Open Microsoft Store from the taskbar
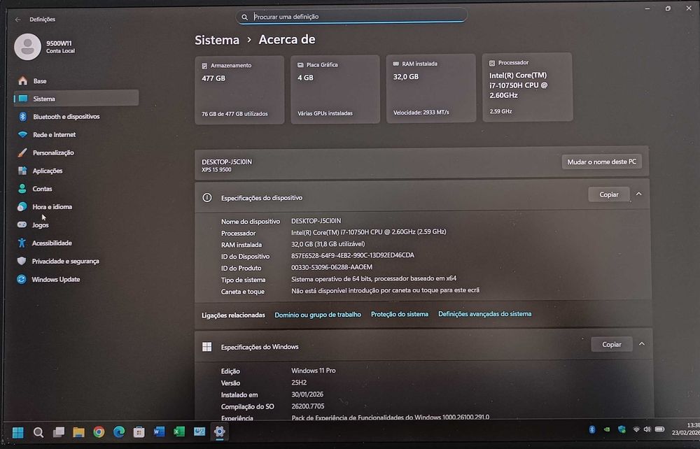The width and height of the screenshot is (700, 449). click(x=139, y=432)
